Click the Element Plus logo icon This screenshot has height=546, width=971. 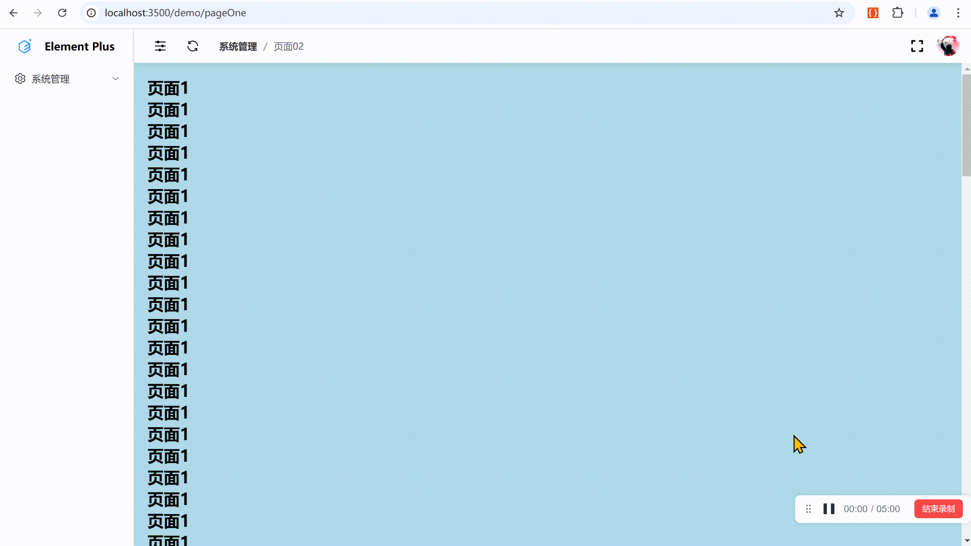click(24, 47)
